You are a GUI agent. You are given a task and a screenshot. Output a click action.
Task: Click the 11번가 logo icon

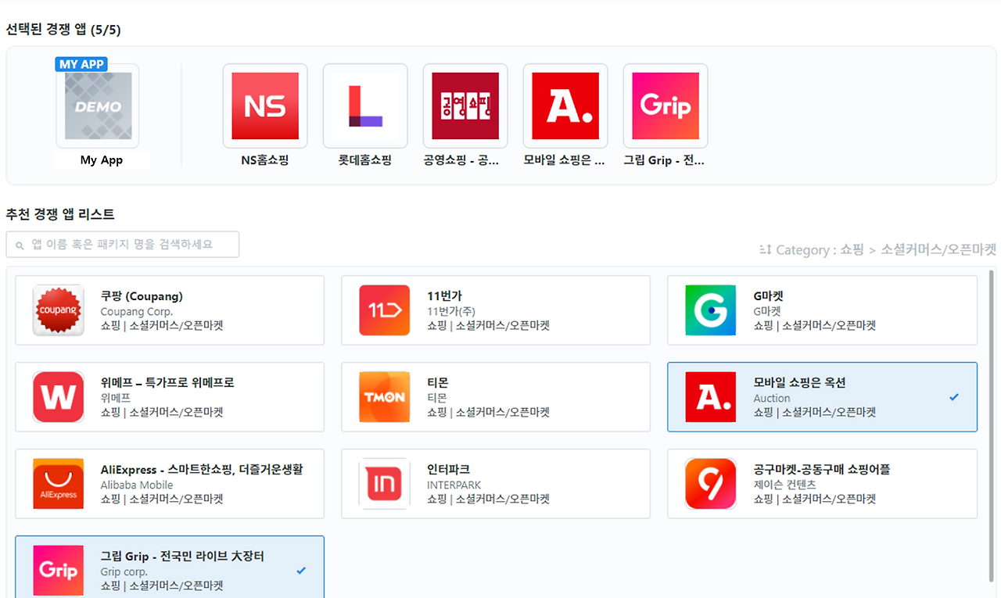coord(384,310)
